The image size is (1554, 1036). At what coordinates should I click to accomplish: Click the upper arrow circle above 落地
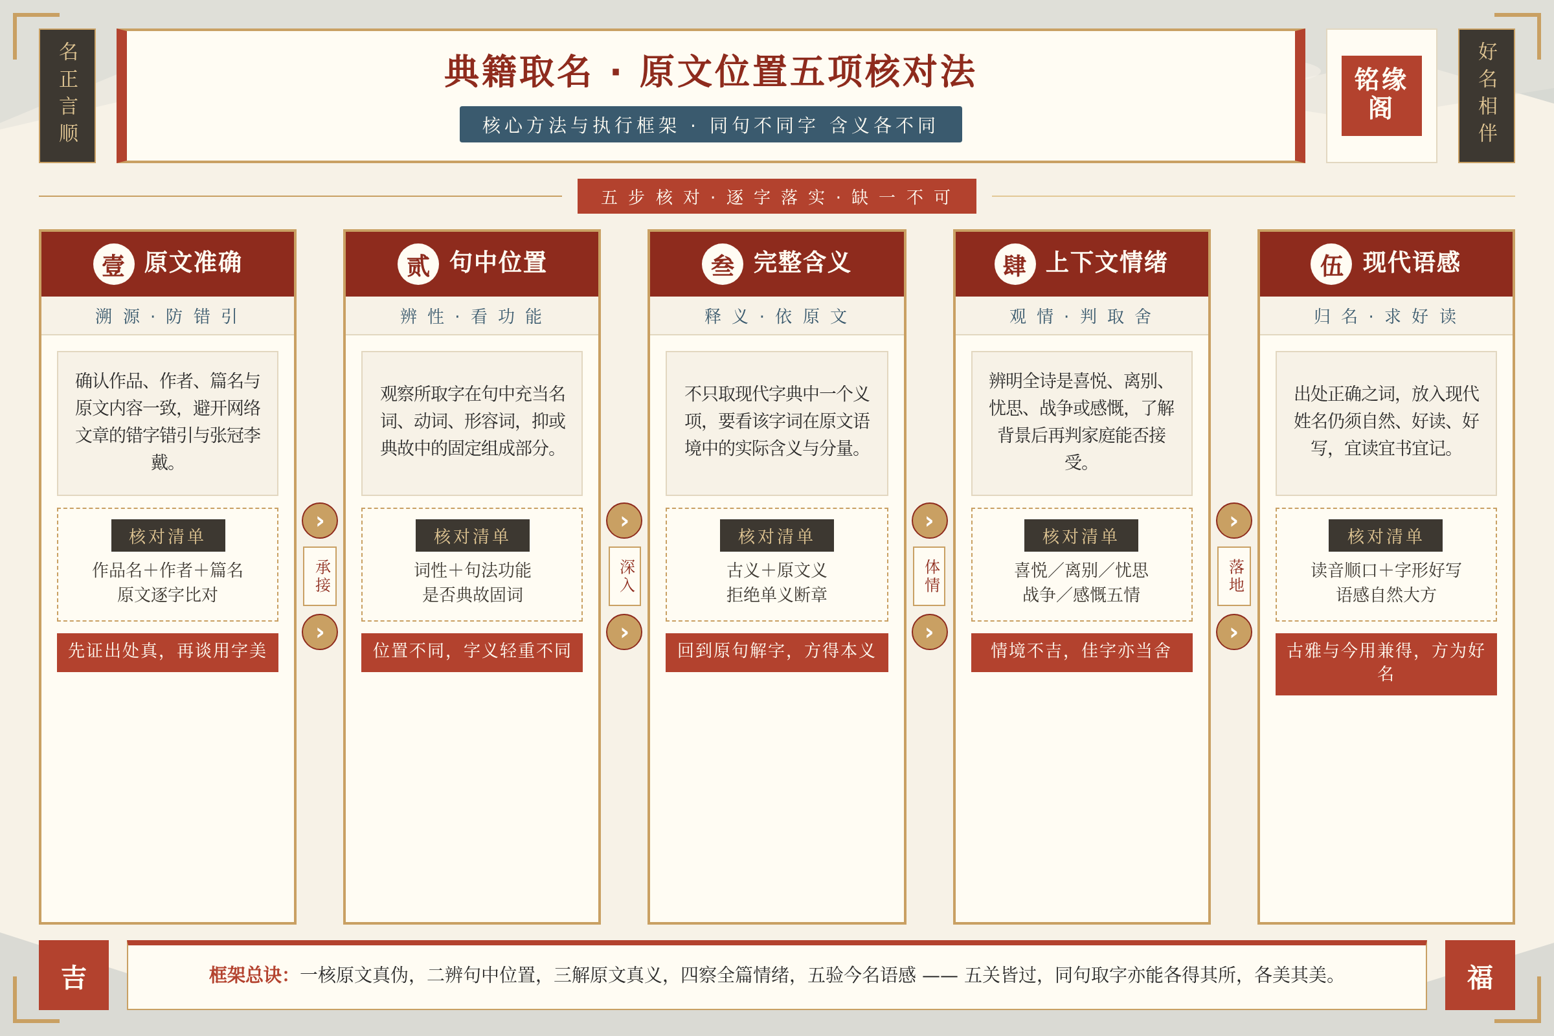click(x=1234, y=521)
